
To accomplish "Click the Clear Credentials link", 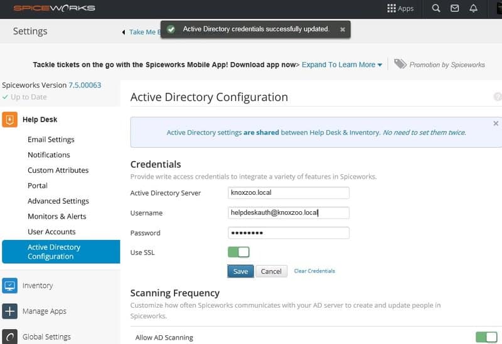I will 314,271.
